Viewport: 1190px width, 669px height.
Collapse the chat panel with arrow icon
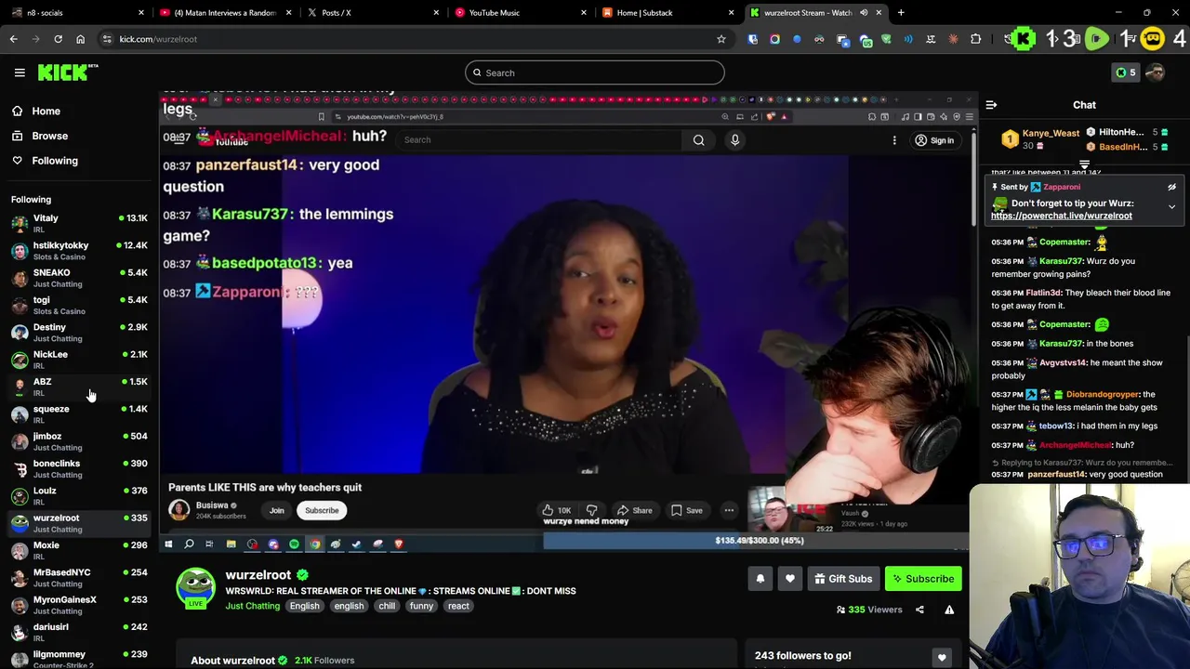tap(991, 105)
